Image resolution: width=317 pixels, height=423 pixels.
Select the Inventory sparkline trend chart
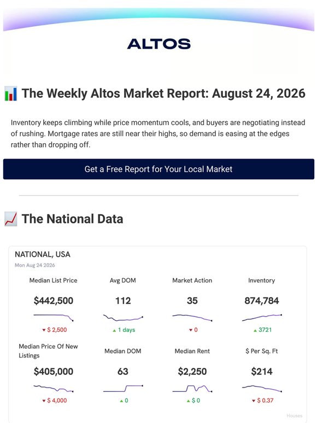[x=262, y=318]
